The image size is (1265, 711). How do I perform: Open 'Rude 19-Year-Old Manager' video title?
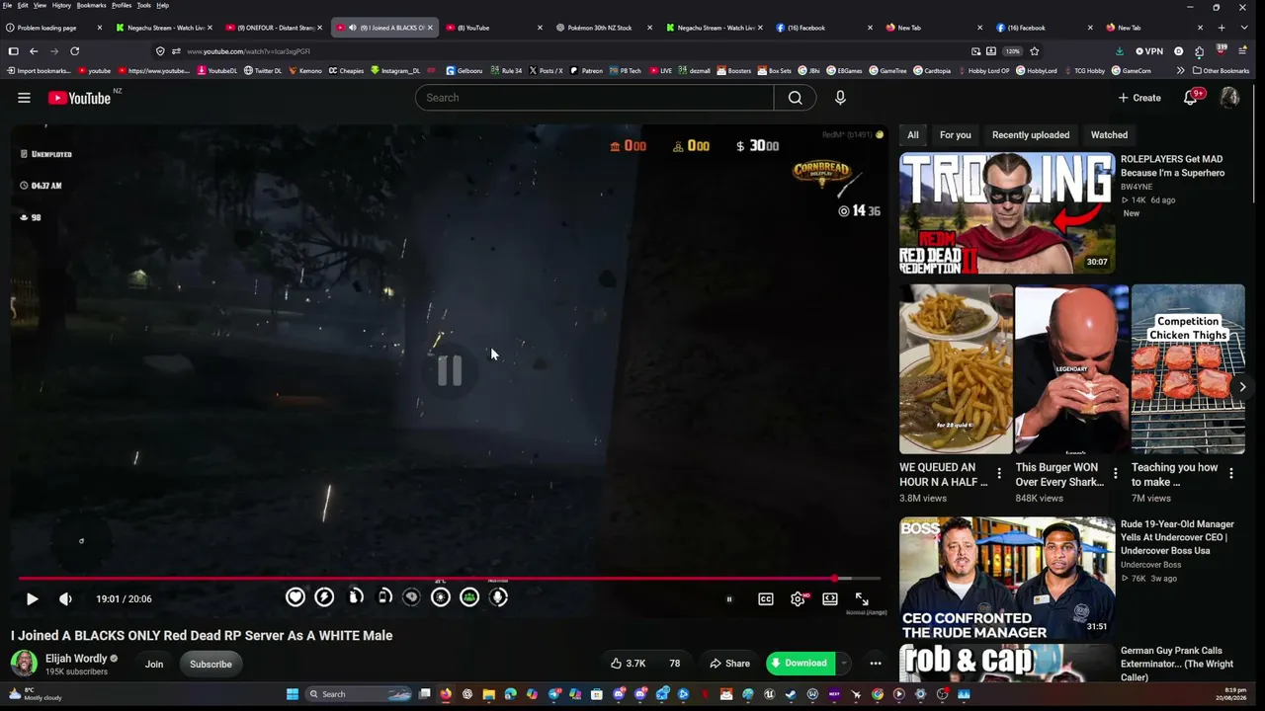(x=1177, y=537)
